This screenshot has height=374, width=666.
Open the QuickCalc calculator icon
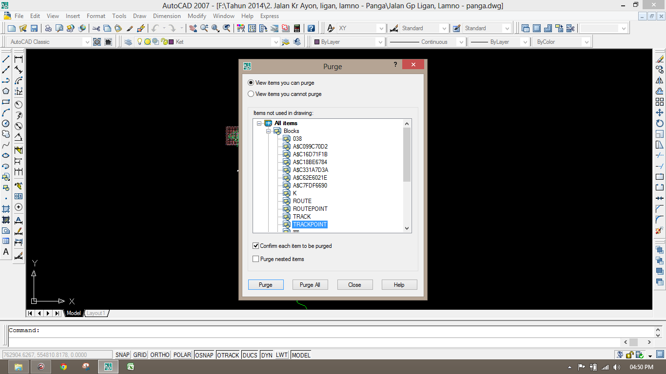[x=297, y=28]
